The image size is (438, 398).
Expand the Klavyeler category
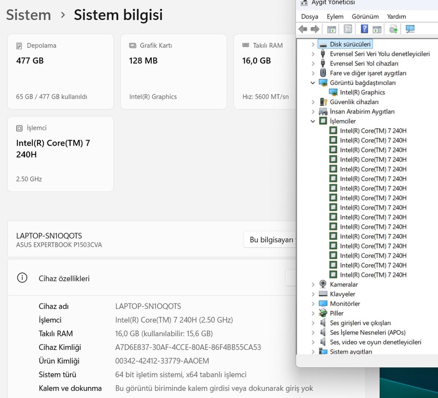313,294
